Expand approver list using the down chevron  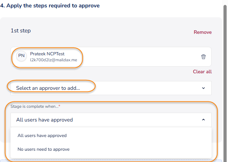click(x=203, y=88)
